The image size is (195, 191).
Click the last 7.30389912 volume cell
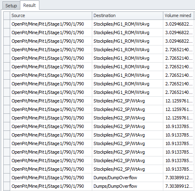178,186
